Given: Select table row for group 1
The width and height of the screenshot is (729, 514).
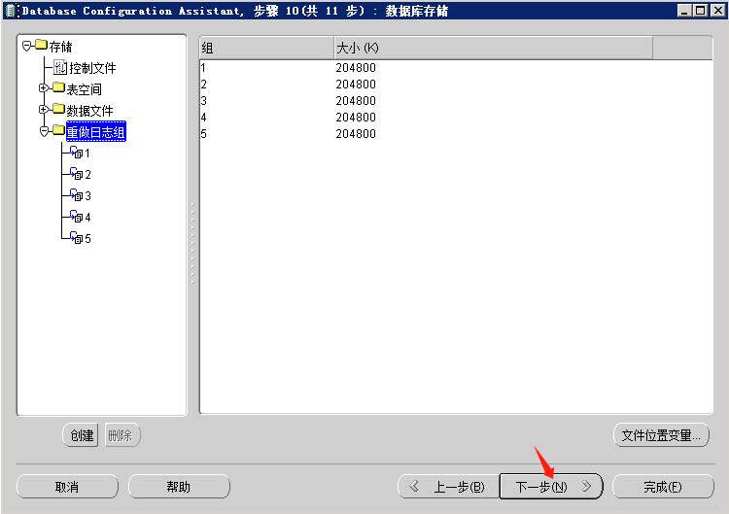Looking at the screenshot, I should click(x=456, y=68).
